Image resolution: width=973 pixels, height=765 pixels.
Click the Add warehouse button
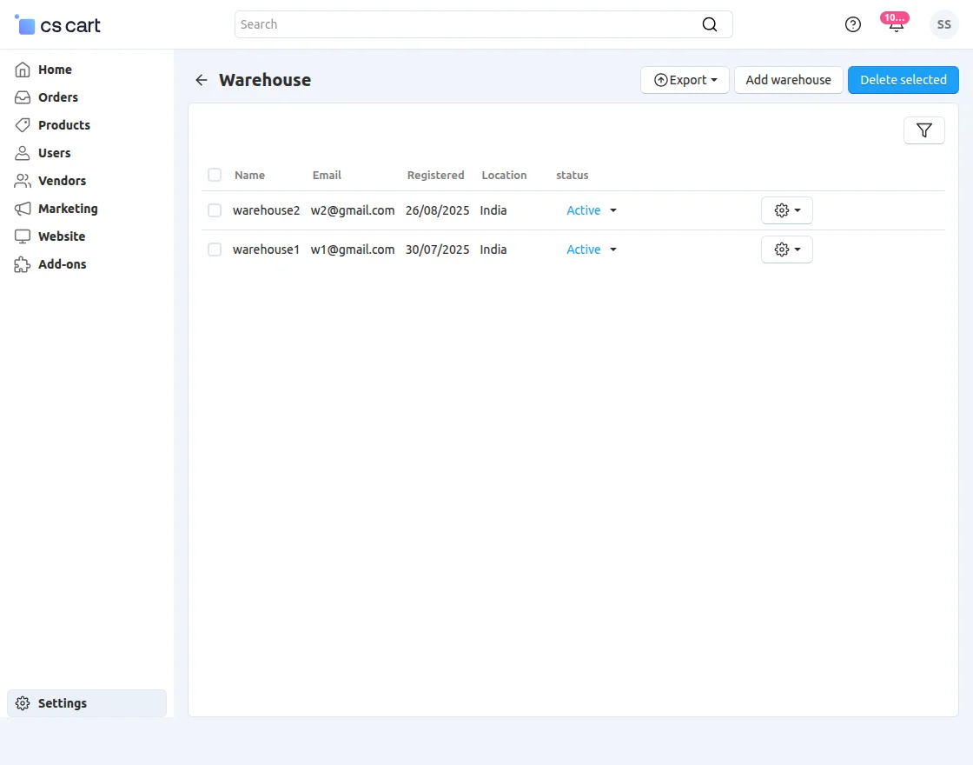pyautogui.click(x=788, y=80)
